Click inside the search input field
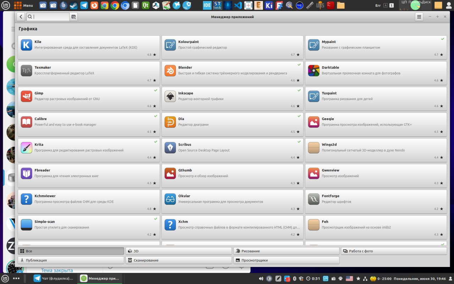 tap(51, 17)
